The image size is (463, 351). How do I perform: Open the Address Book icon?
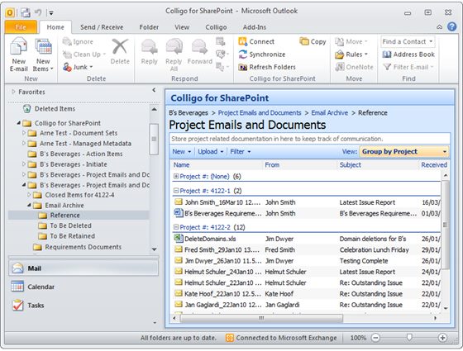[x=387, y=55]
